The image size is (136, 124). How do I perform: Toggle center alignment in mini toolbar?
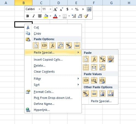(x=40, y=16)
